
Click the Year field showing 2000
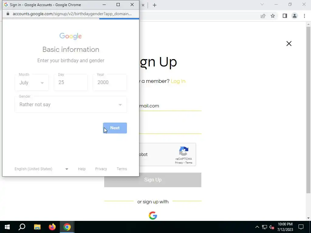pyautogui.click(x=110, y=83)
